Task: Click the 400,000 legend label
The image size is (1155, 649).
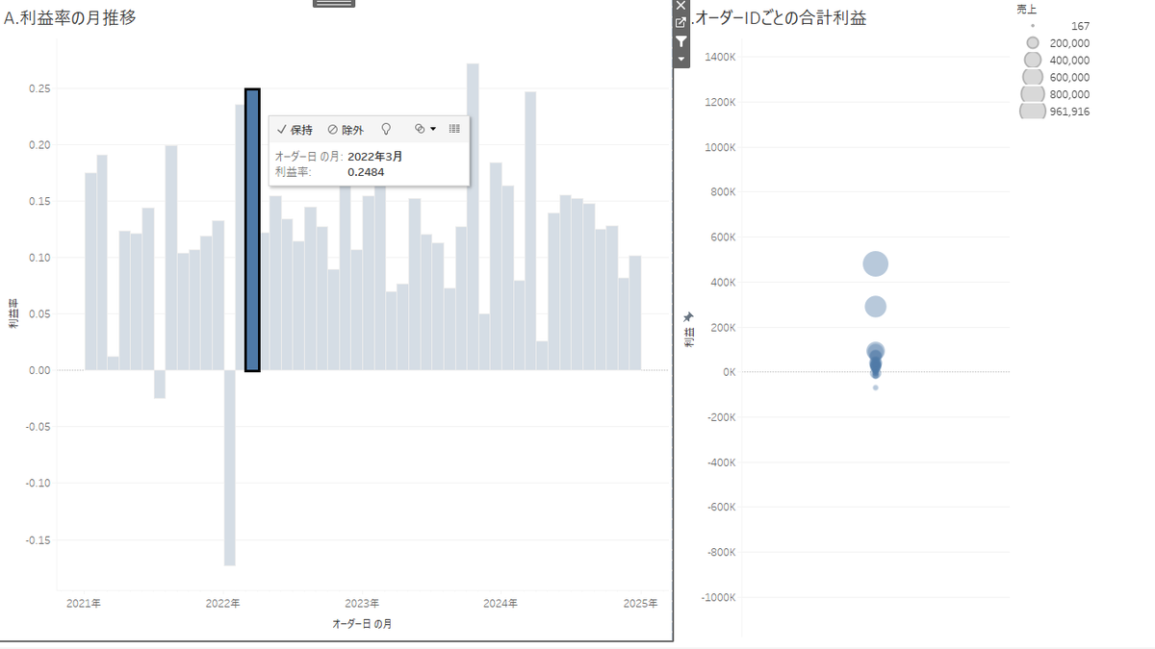Action: point(1069,60)
